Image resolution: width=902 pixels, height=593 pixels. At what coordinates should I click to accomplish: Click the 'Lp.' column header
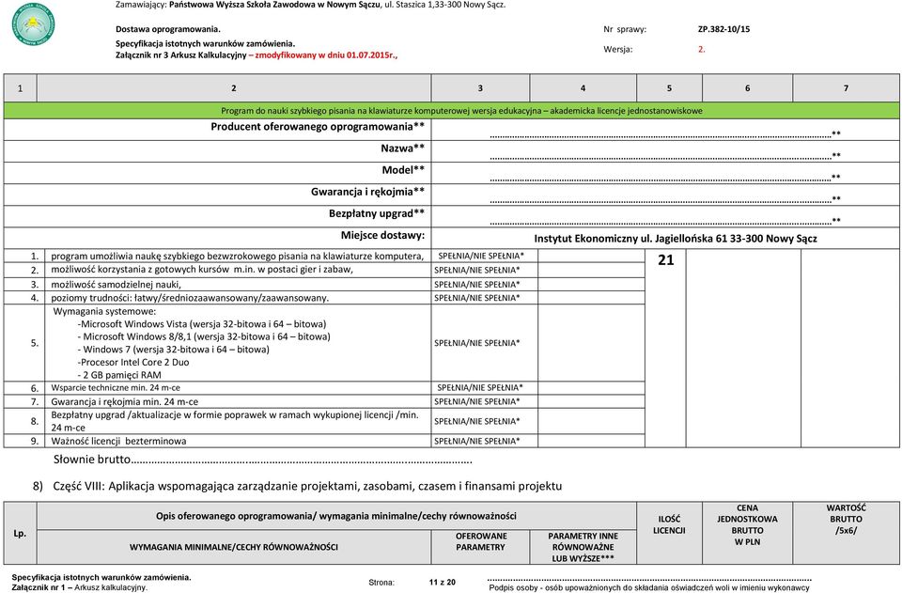20,533
